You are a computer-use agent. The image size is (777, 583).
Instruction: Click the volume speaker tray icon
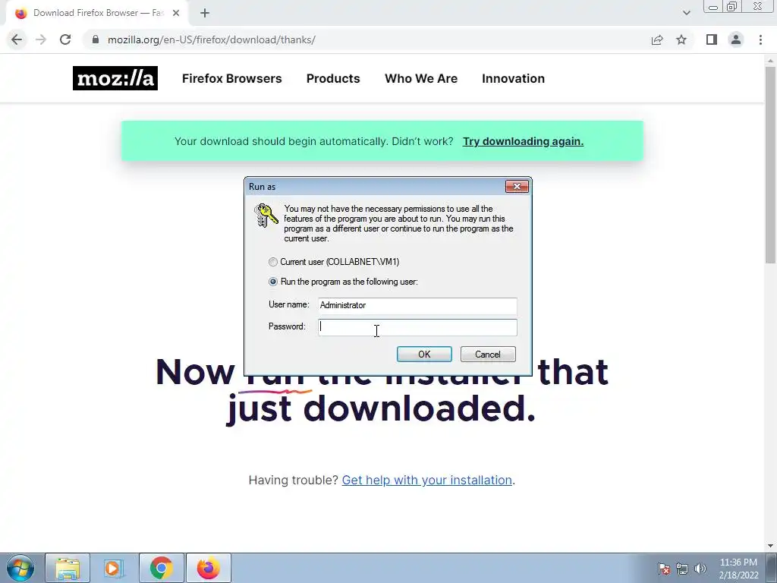pyautogui.click(x=700, y=569)
